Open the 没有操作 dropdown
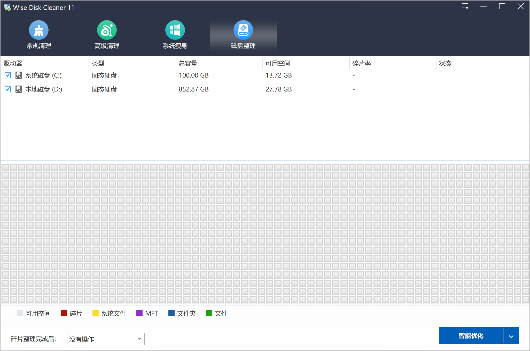Viewport: 530px width, 351px height. pyautogui.click(x=106, y=339)
